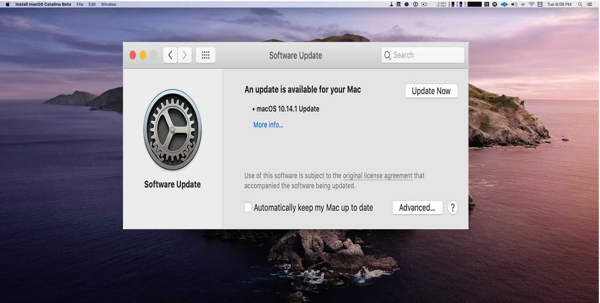This screenshot has height=303, width=600.
Task: Go forward with the right chevron button
Action: [x=184, y=55]
